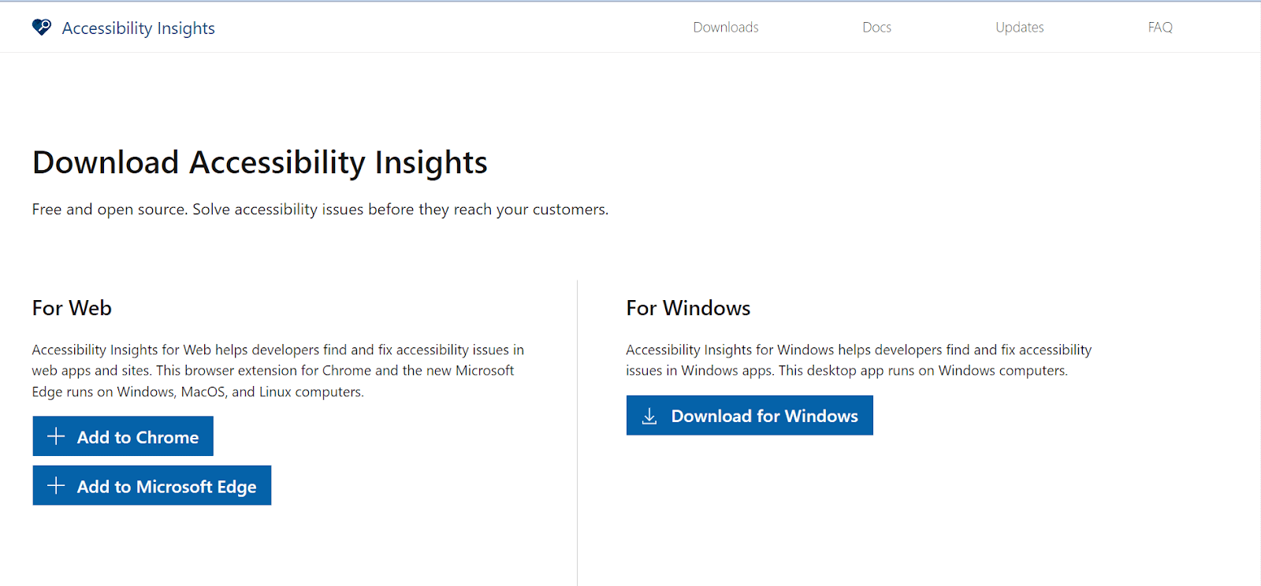Navigate to the FAQ page

1159,28
